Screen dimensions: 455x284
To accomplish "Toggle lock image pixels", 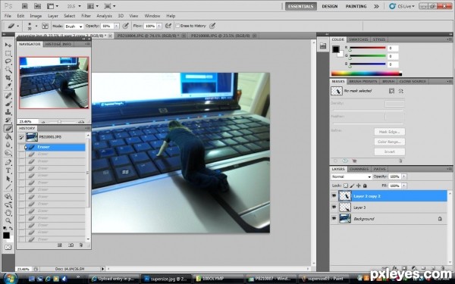I will point(352,186).
